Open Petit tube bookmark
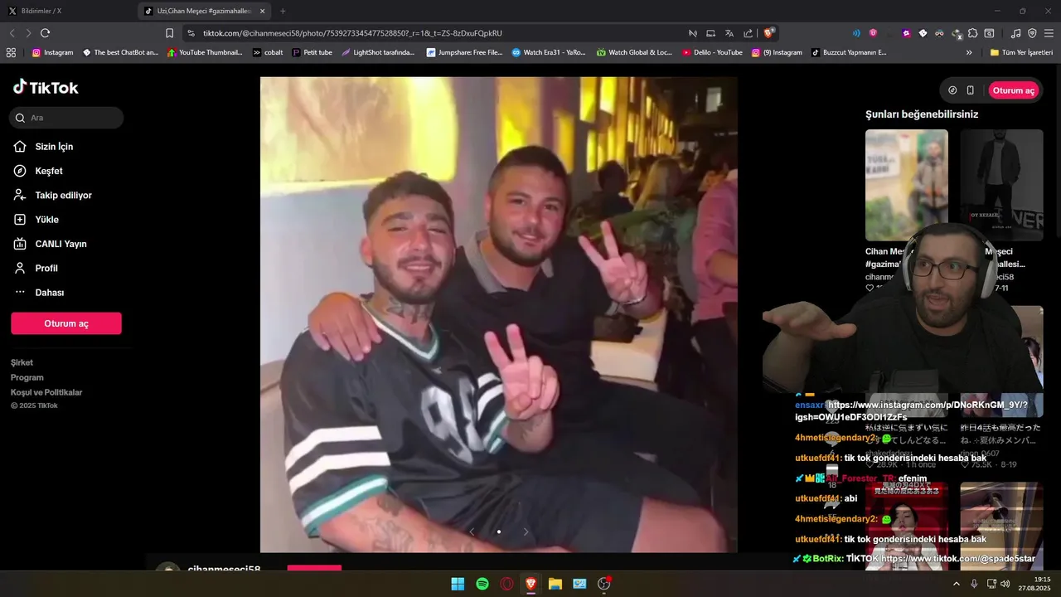This screenshot has height=597, width=1061. [312, 52]
